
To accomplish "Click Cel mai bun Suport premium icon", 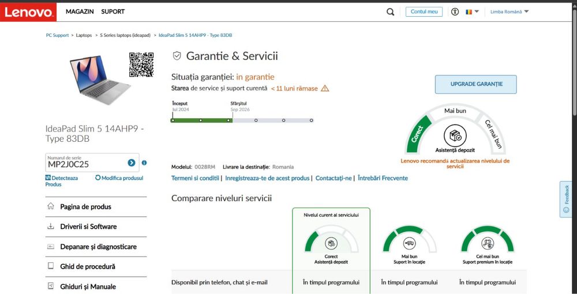I will (487, 243).
